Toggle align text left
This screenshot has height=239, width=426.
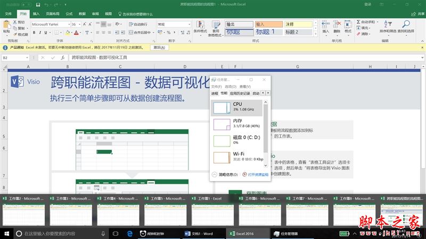click(98, 32)
